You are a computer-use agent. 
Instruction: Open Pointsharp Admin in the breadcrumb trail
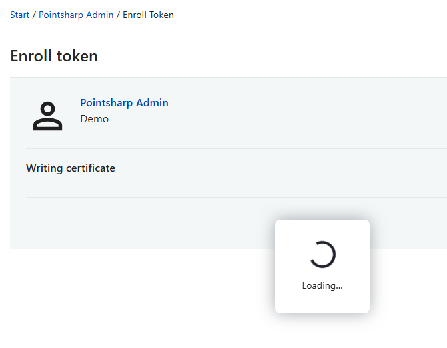[x=76, y=15]
